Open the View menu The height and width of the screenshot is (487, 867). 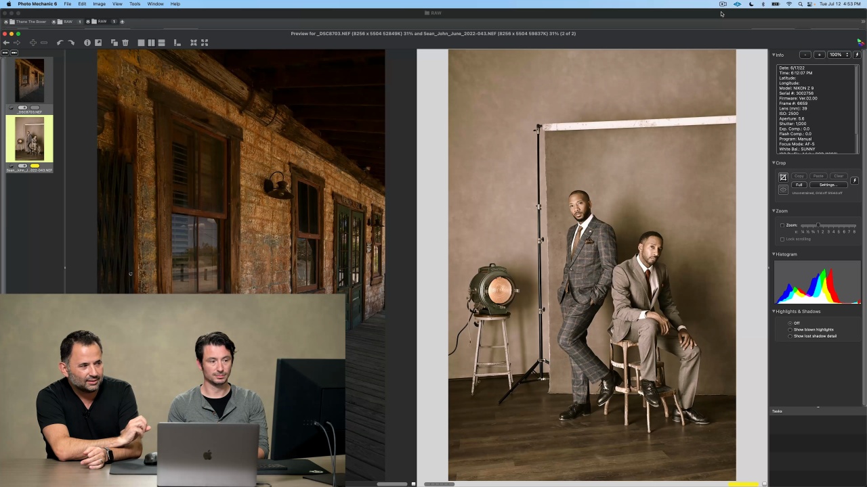(x=117, y=4)
